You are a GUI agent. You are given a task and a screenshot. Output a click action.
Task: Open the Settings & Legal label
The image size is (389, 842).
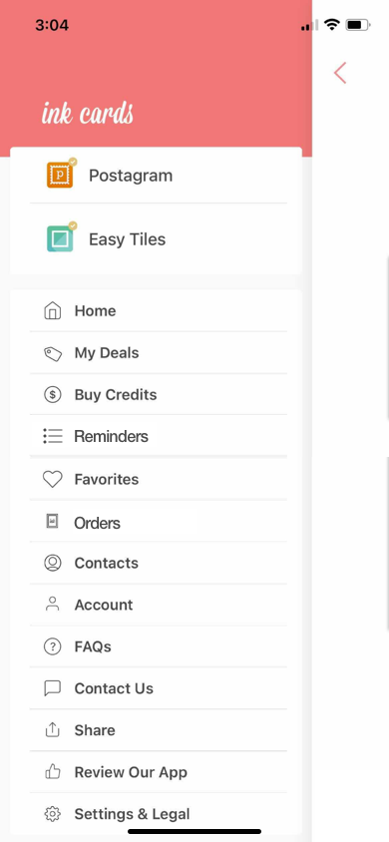[x=132, y=814]
